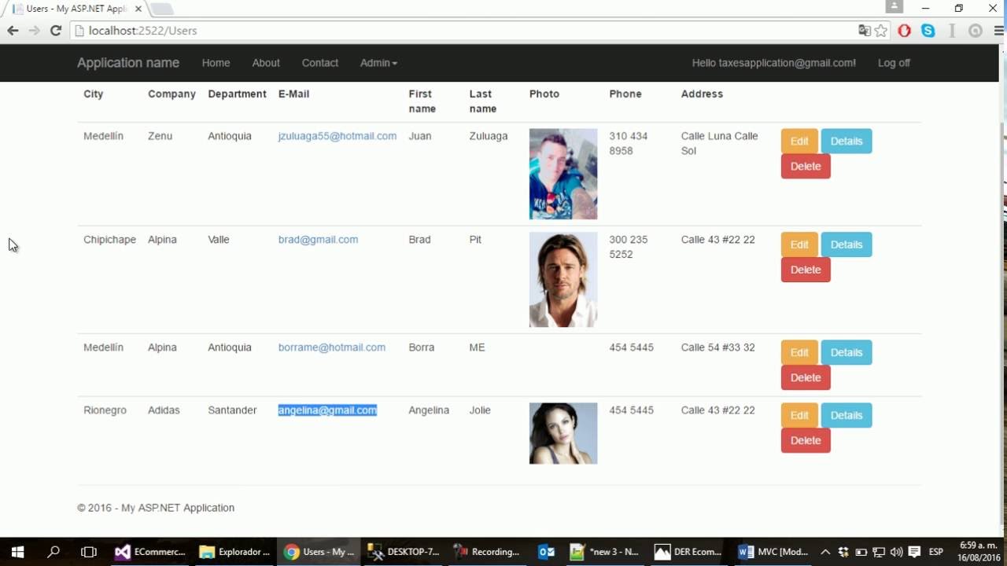Click Brad Pit's photo thumbnail
This screenshot has height=566, width=1007.
pyautogui.click(x=563, y=279)
